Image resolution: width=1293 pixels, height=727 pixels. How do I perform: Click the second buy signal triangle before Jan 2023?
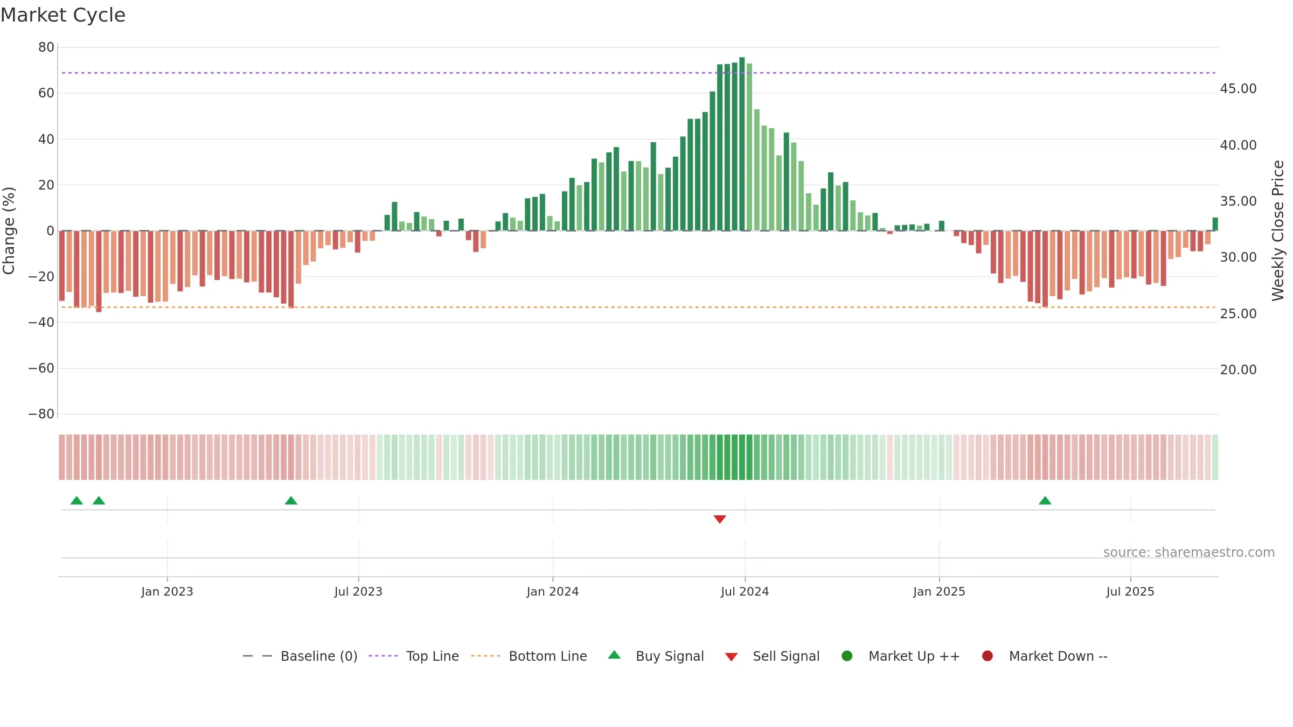coord(99,500)
